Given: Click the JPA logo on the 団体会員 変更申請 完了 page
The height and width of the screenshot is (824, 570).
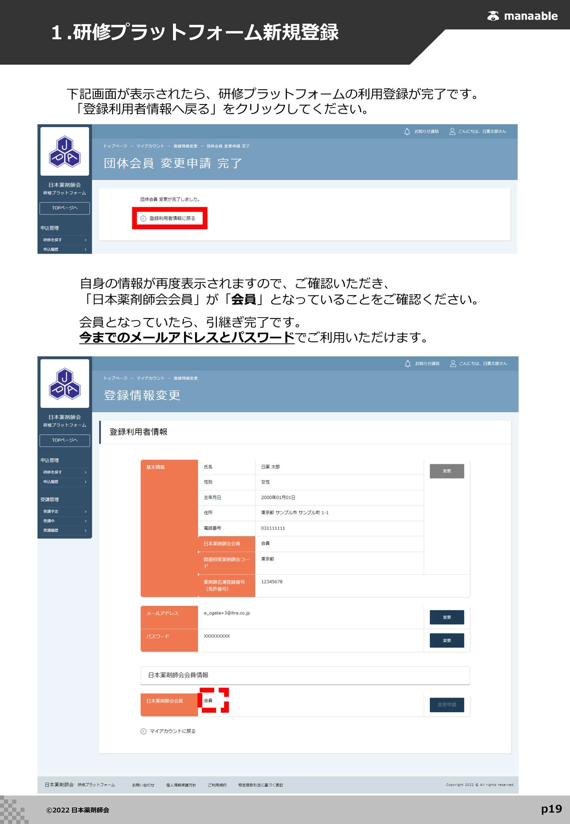Looking at the screenshot, I should [65, 152].
